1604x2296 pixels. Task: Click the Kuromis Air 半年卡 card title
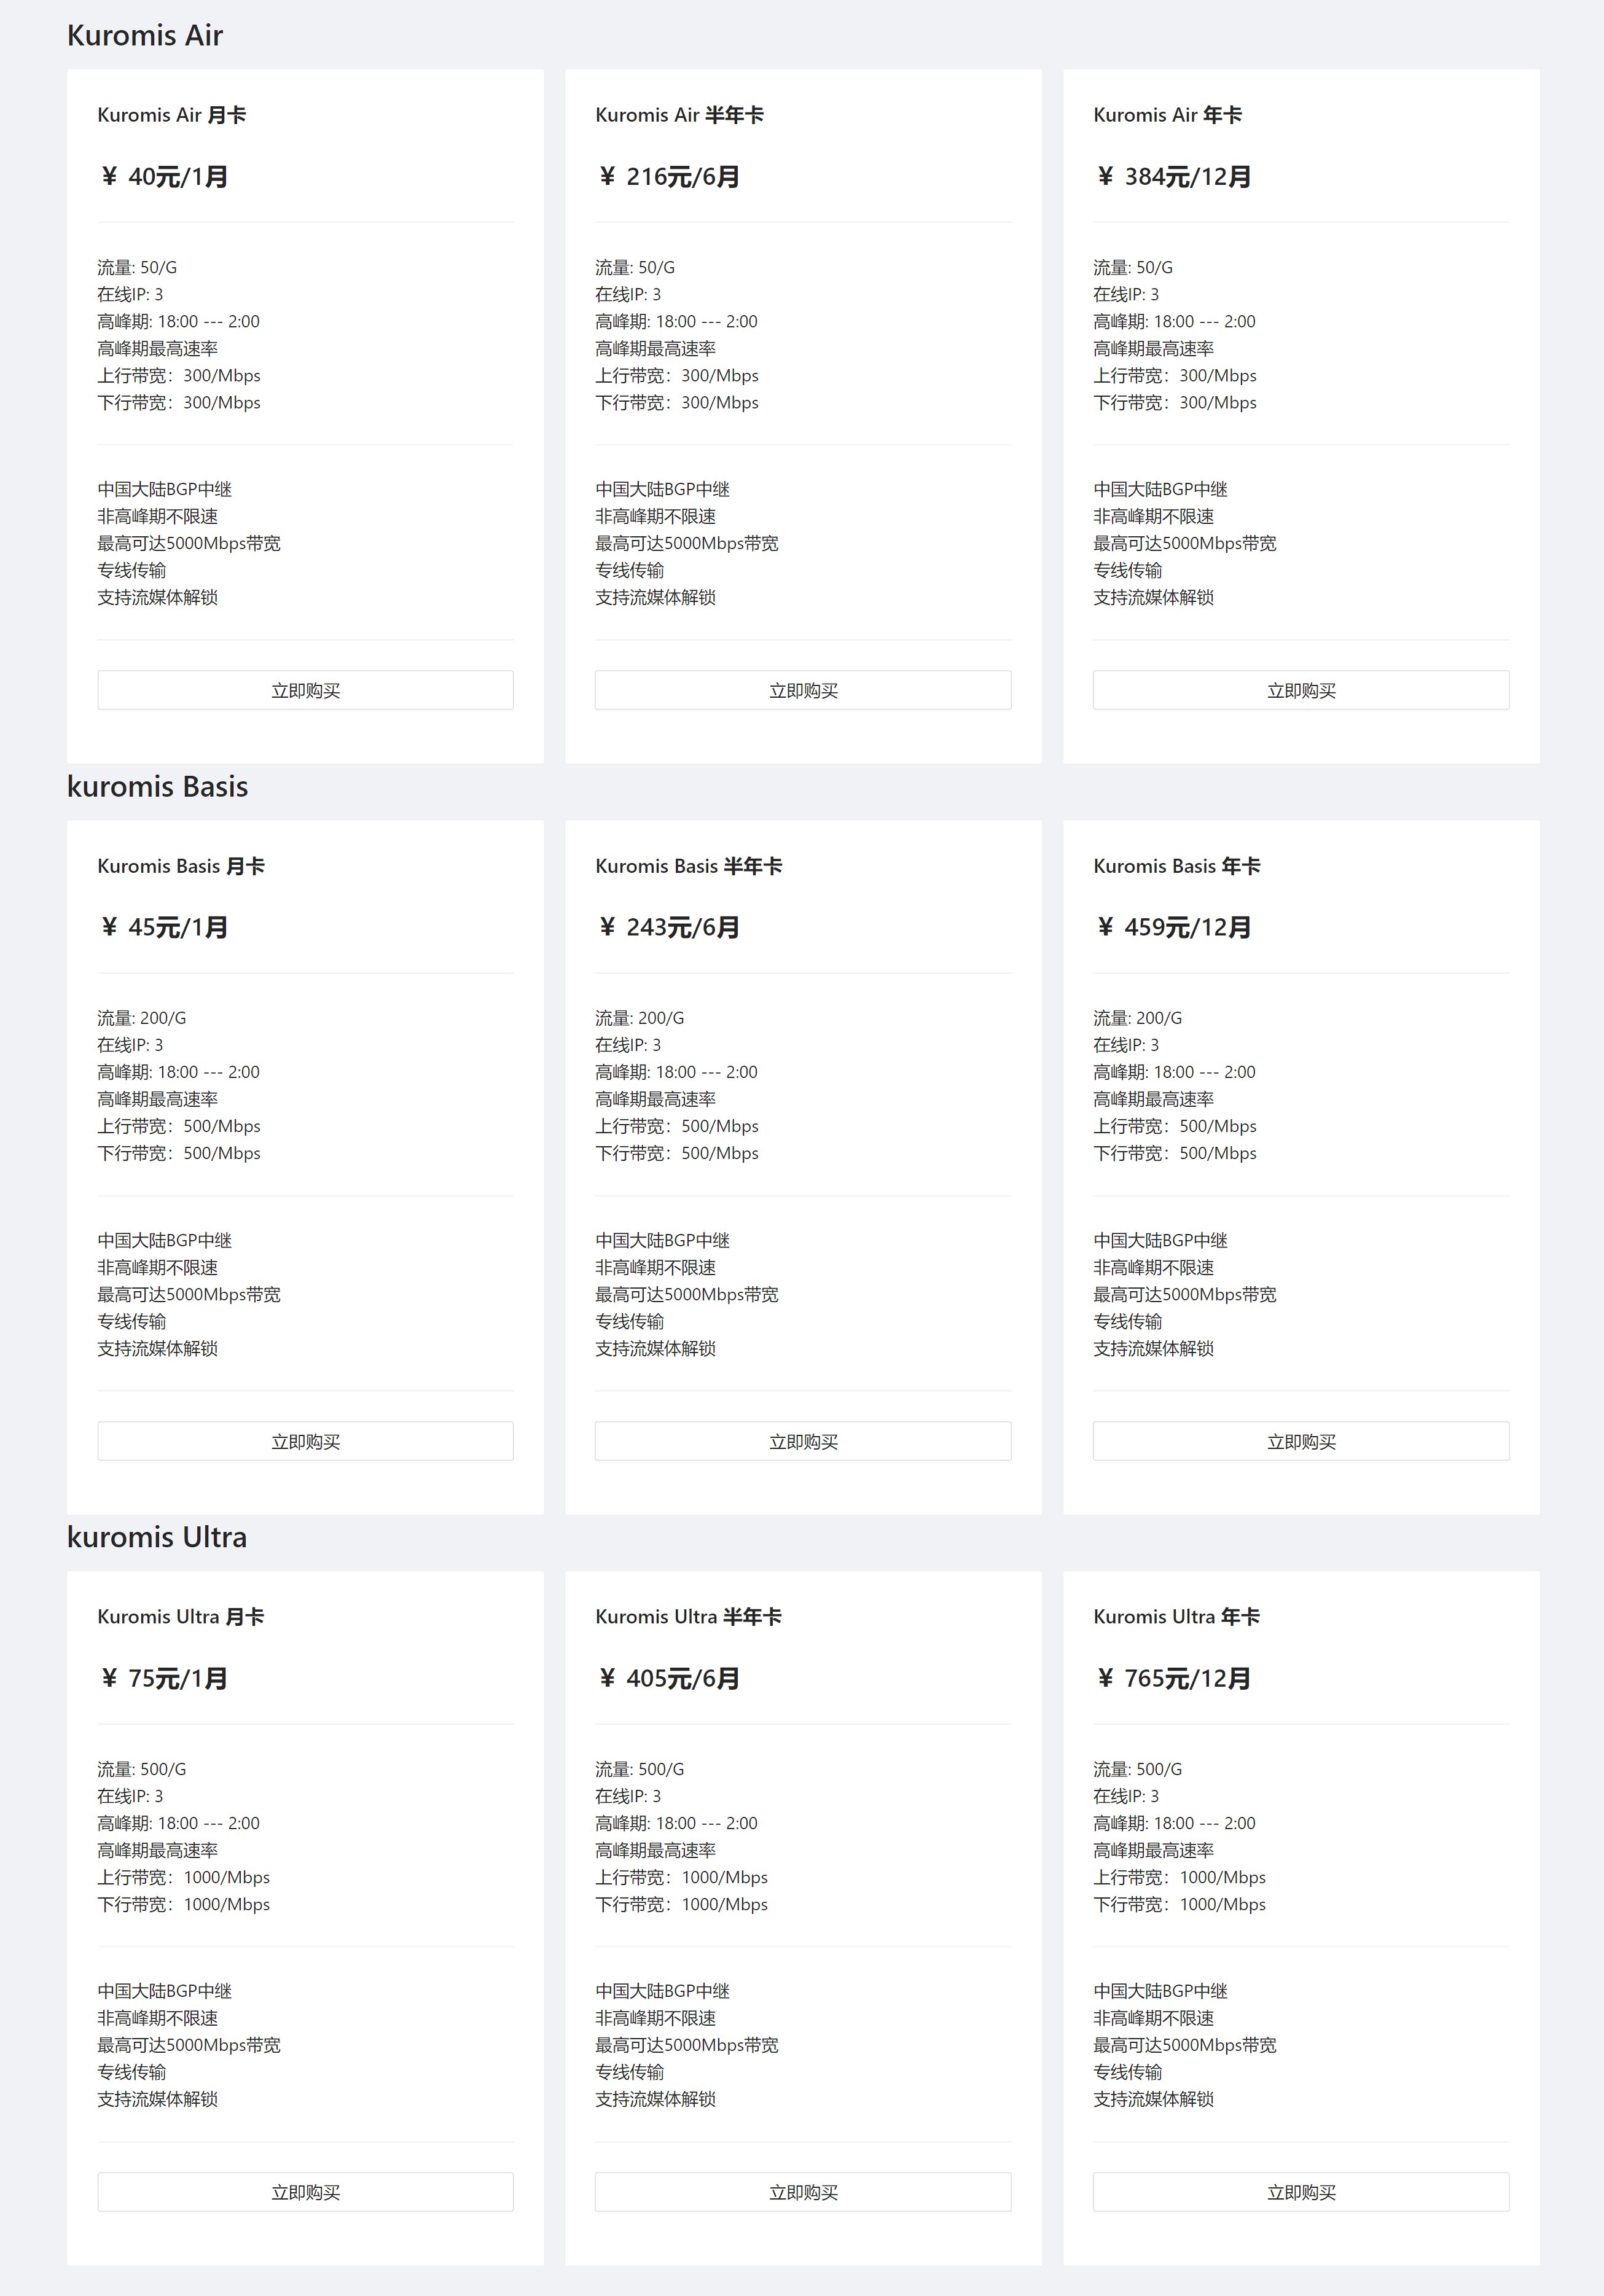click(680, 115)
